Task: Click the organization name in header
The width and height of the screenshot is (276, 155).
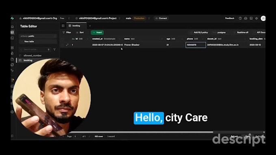Action: tap(40, 18)
